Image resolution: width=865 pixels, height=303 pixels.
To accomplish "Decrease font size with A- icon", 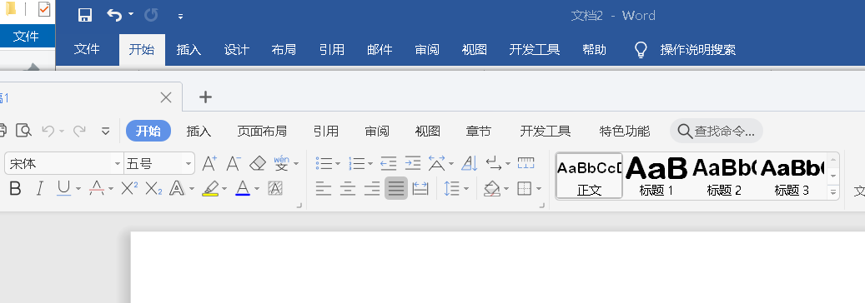I will [234, 163].
